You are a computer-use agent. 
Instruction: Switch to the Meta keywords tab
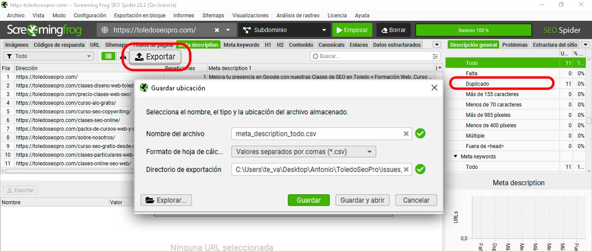[x=241, y=44]
